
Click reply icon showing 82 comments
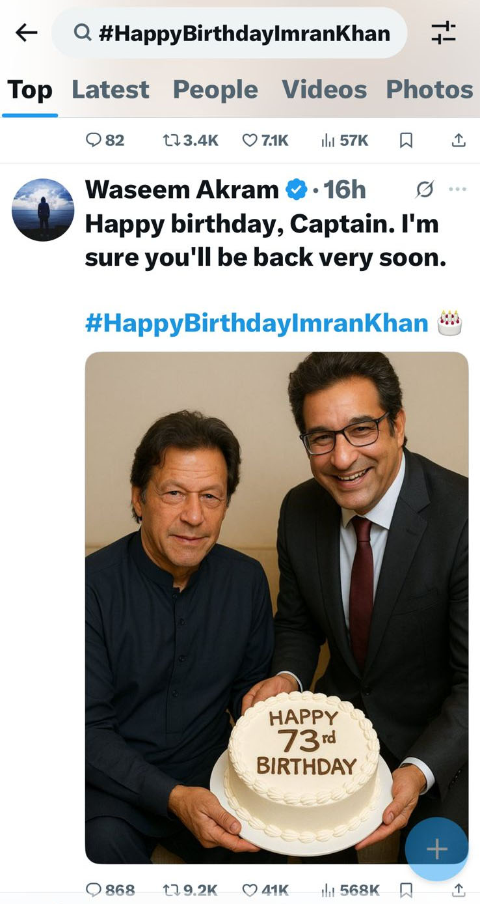[94, 140]
